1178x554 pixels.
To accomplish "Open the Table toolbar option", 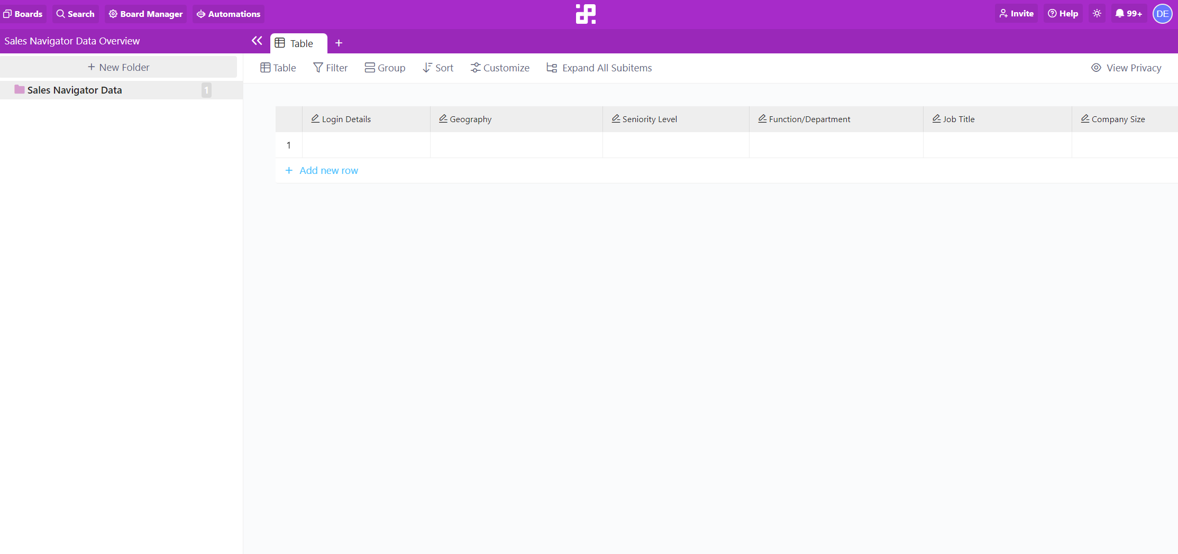I will 278,68.
